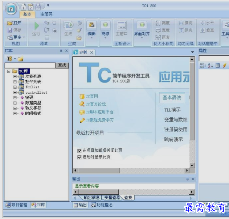The height and width of the screenshot is (219, 229).
Task: Click the start page vertical scrollbar thumb
Action: (x=192, y=101)
